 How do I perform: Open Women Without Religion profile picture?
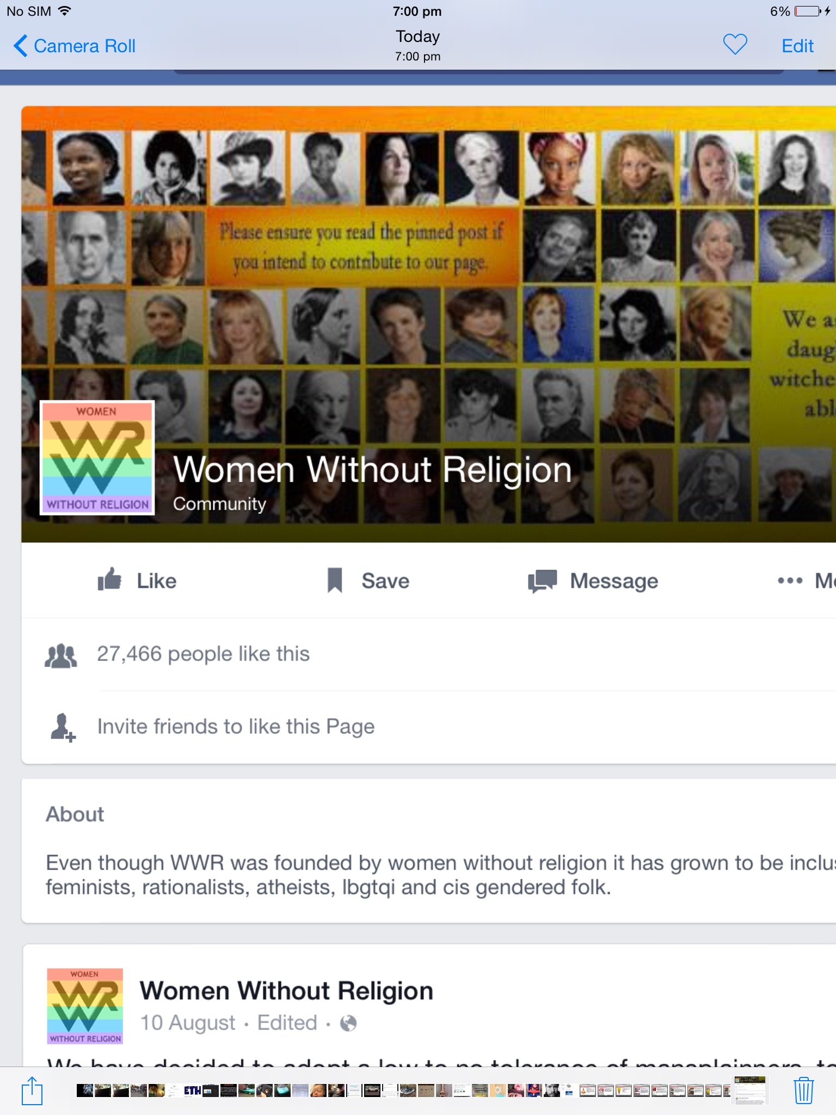click(97, 457)
